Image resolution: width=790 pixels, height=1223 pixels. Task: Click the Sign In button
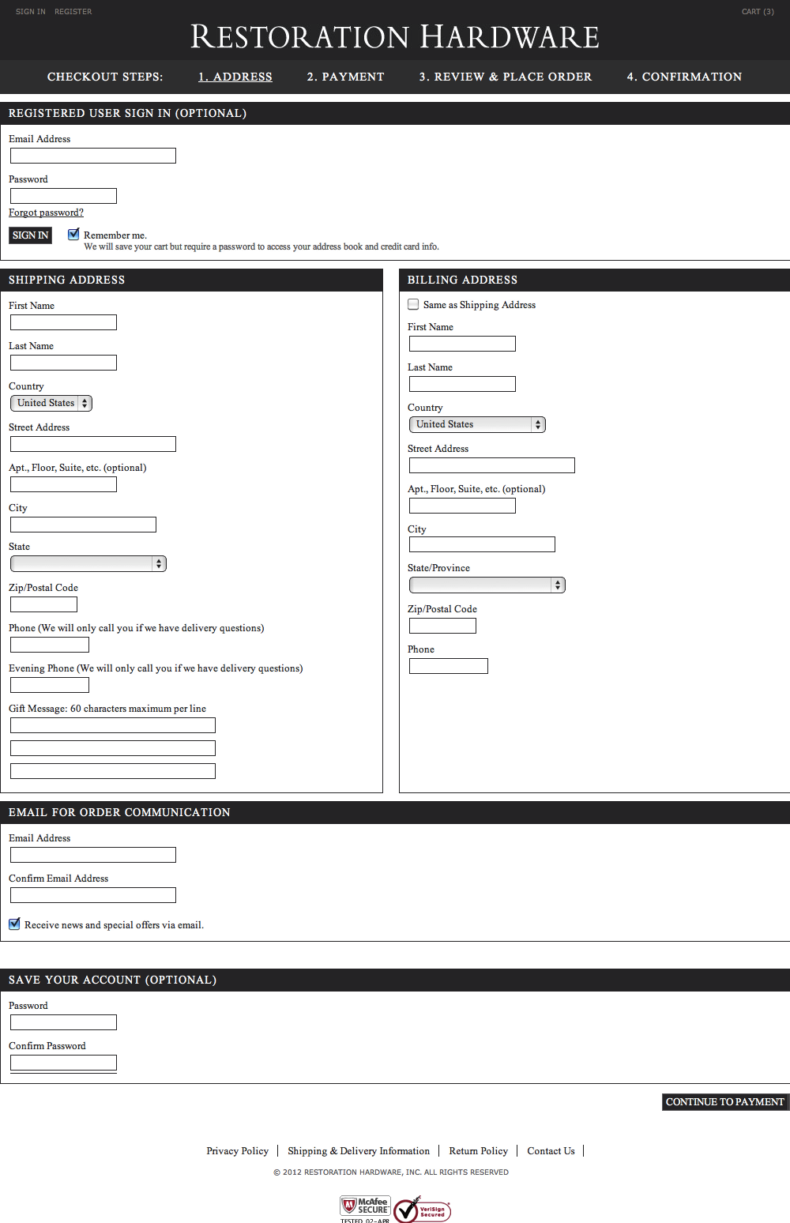[x=29, y=235]
